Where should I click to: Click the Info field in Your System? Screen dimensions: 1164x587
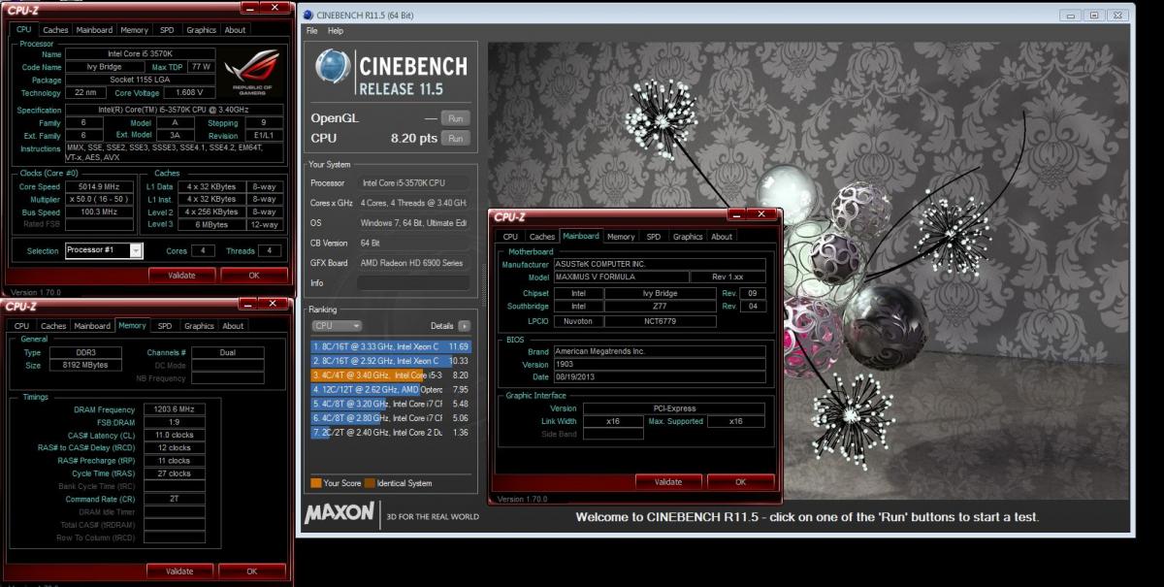[413, 283]
